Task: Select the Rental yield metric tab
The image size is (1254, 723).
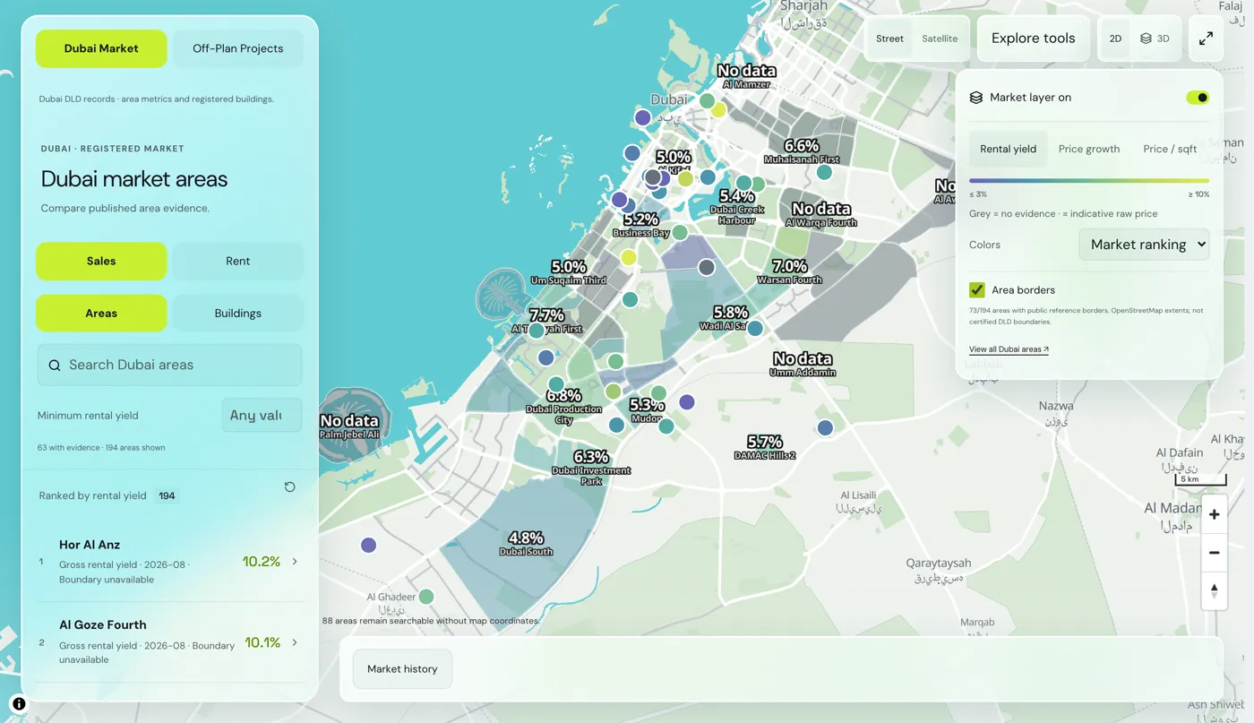Action: click(x=1008, y=149)
